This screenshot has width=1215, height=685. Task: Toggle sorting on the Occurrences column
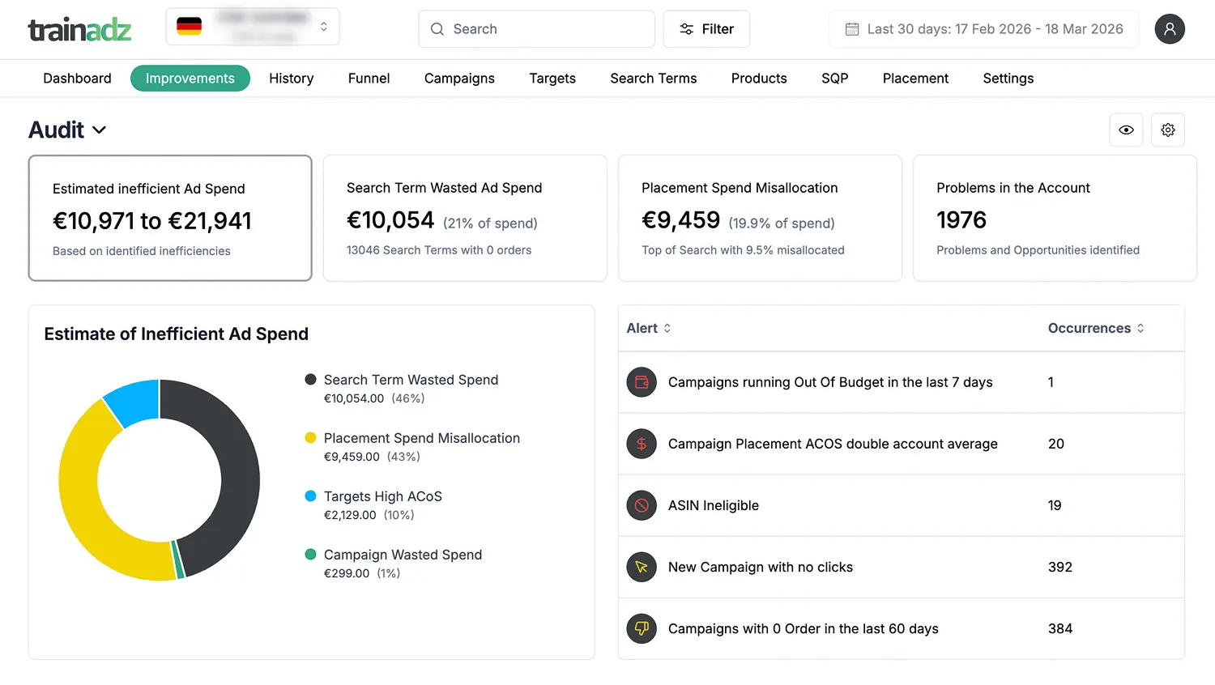1140,328
